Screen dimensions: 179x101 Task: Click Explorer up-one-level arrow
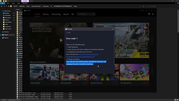[9, 6]
